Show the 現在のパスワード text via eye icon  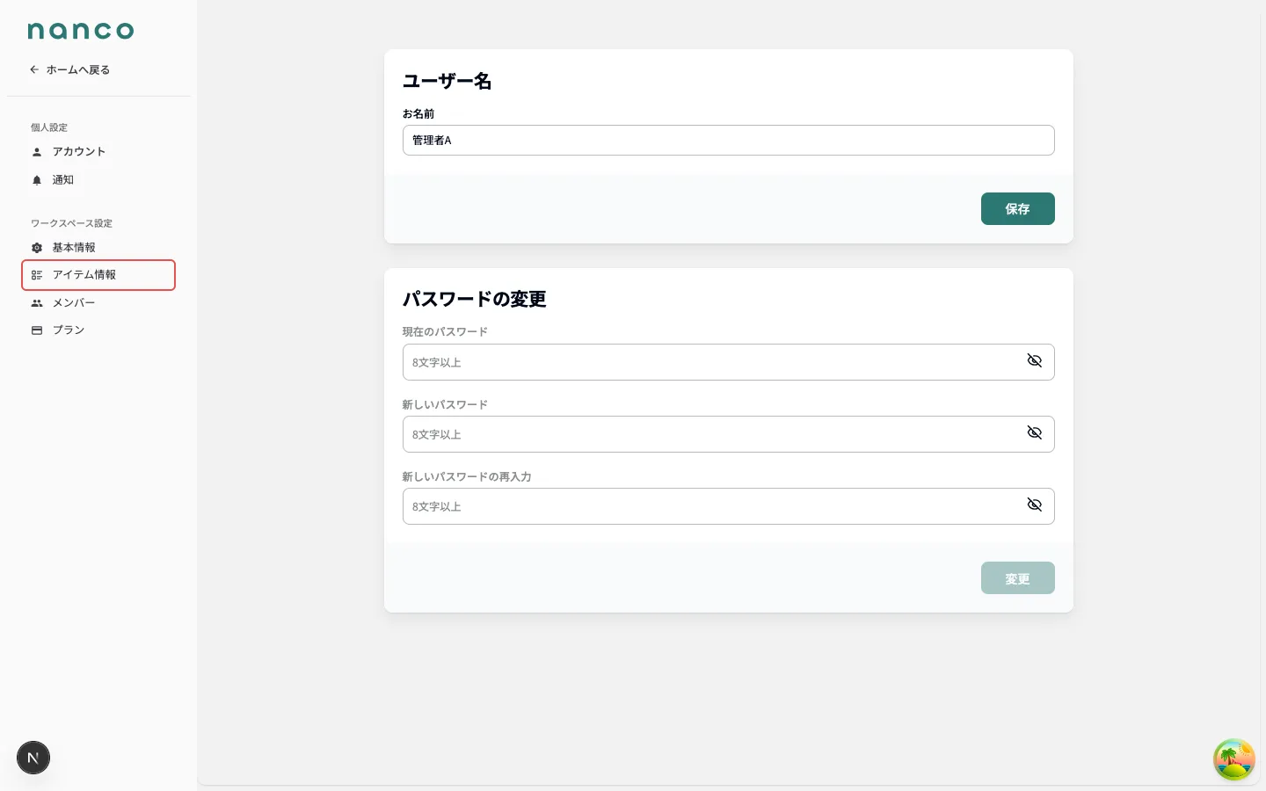click(x=1035, y=361)
